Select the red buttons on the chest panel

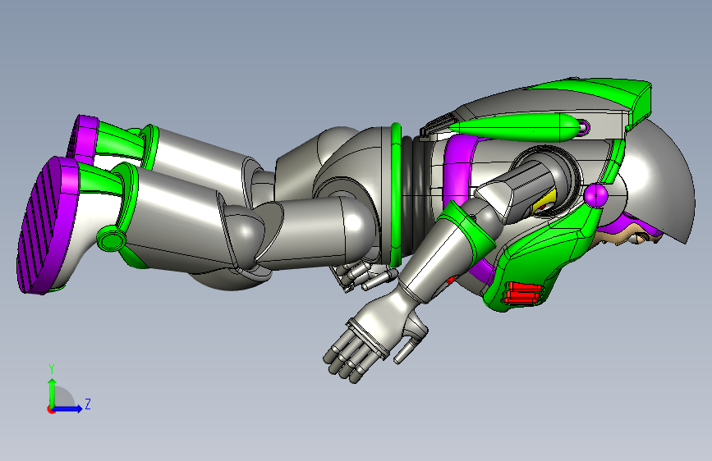coord(522,293)
